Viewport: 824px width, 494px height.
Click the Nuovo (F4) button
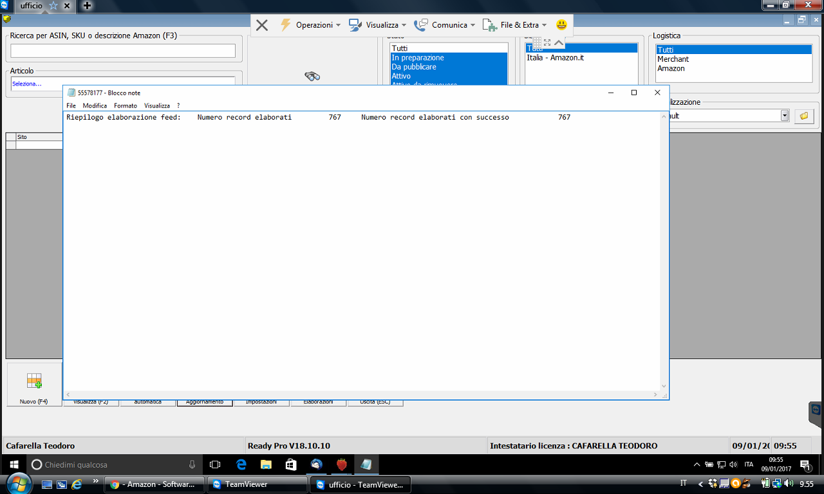34,385
